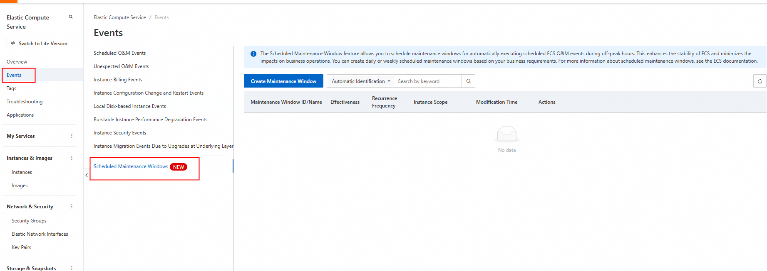Image resolution: width=767 pixels, height=271 pixels.
Task: Select Instance Configuration Change and Restart Events
Action: point(149,93)
